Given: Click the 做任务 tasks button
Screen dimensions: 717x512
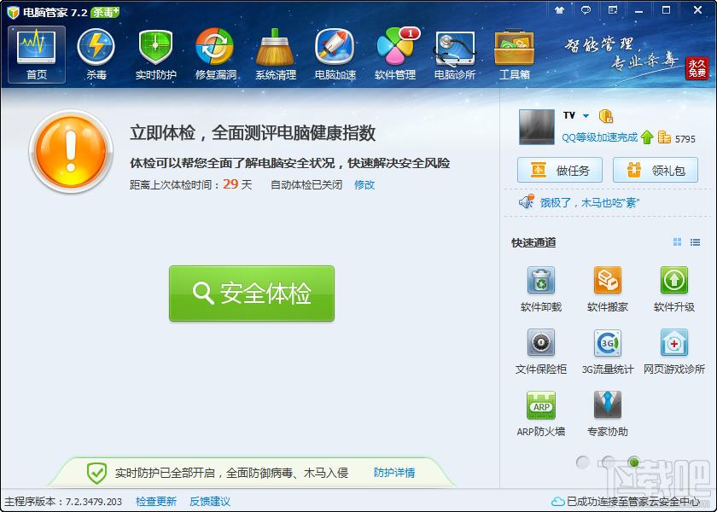Looking at the screenshot, I should click(560, 170).
